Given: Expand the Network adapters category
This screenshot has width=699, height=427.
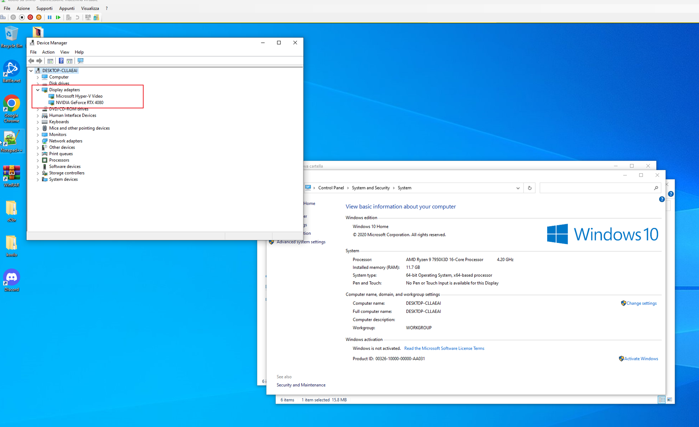Looking at the screenshot, I should tap(38, 141).
